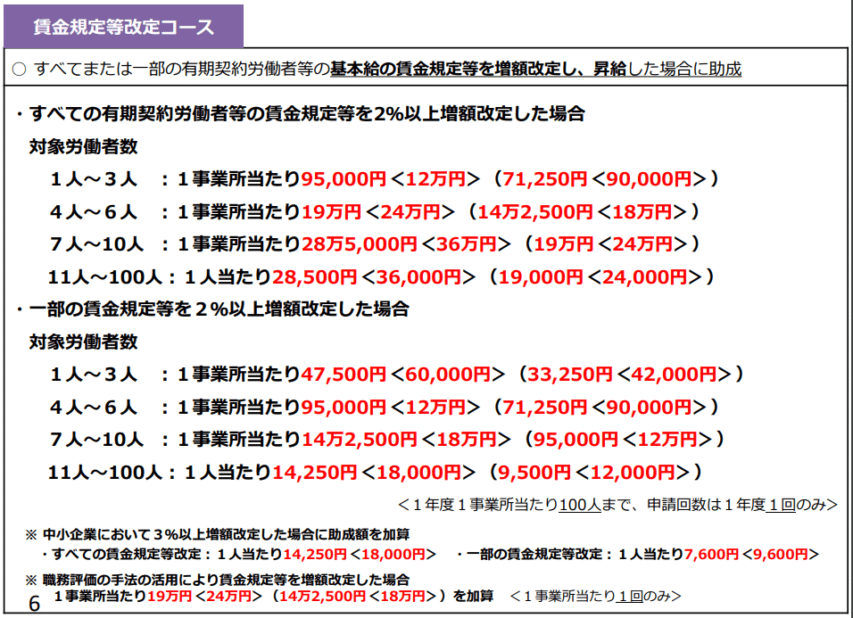Click the red amount 28万5,000円
853x618 pixels.
360,244
